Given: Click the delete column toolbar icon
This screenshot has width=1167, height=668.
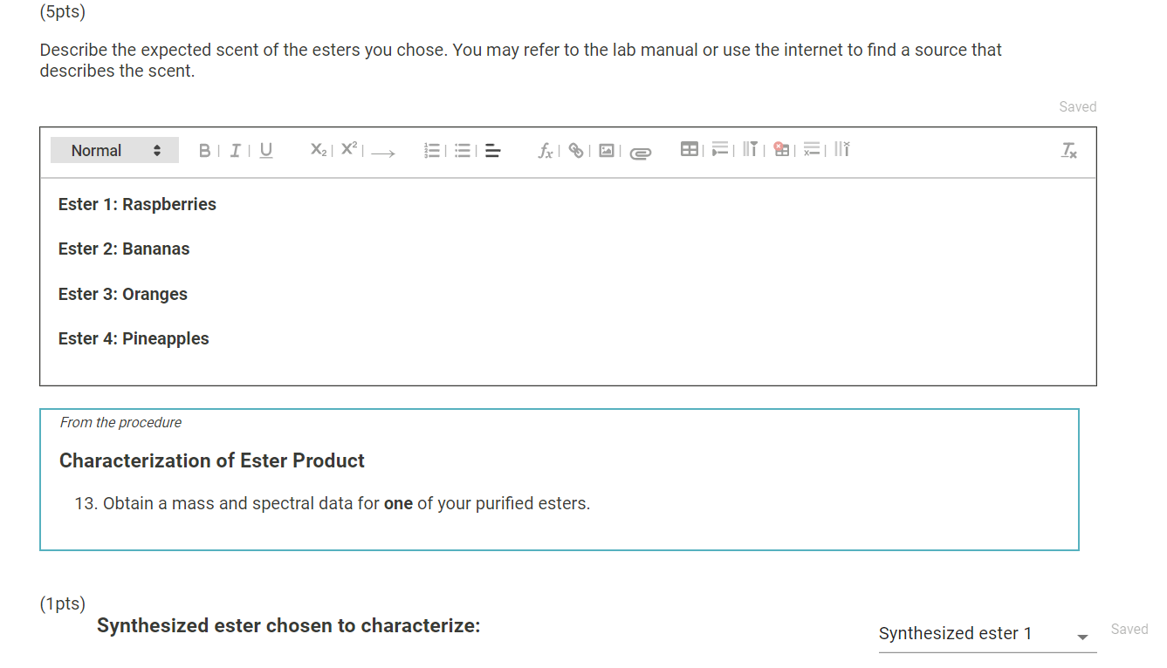Looking at the screenshot, I should click(x=841, y=149).
